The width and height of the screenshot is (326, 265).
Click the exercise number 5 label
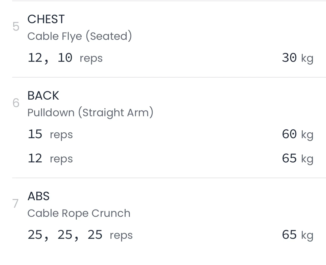pos(16,26)
